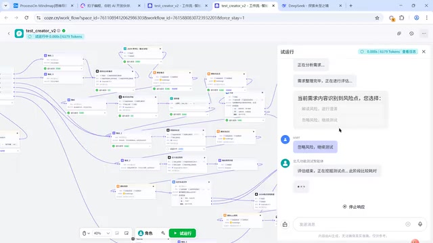Click the bot avatar in chat panel
The height and width of the screenshot is (243, 433).
(285, 163)
